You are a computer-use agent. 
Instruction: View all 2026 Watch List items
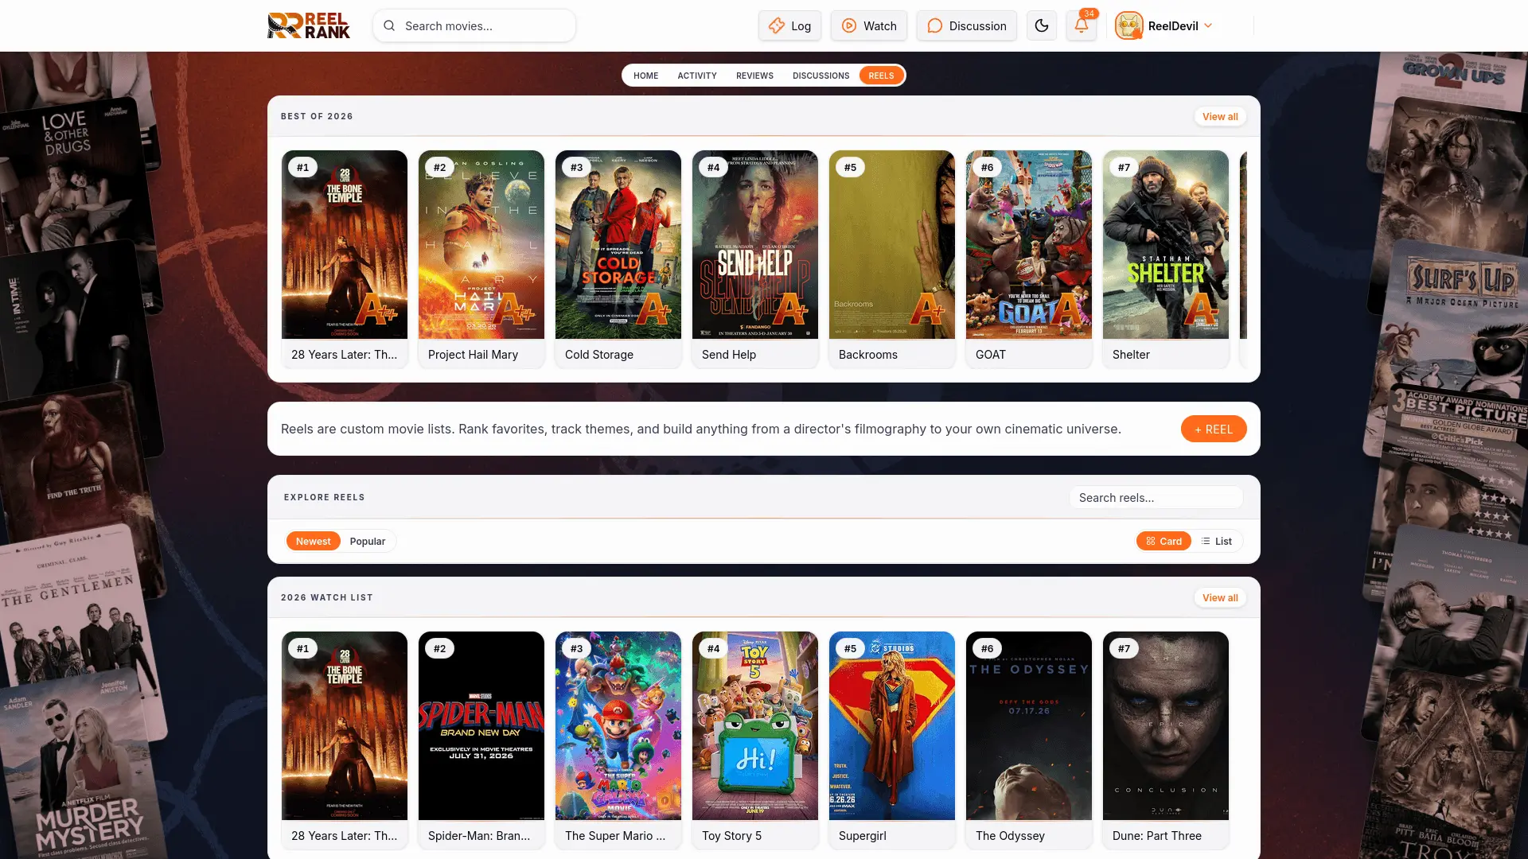point(1220,597)
